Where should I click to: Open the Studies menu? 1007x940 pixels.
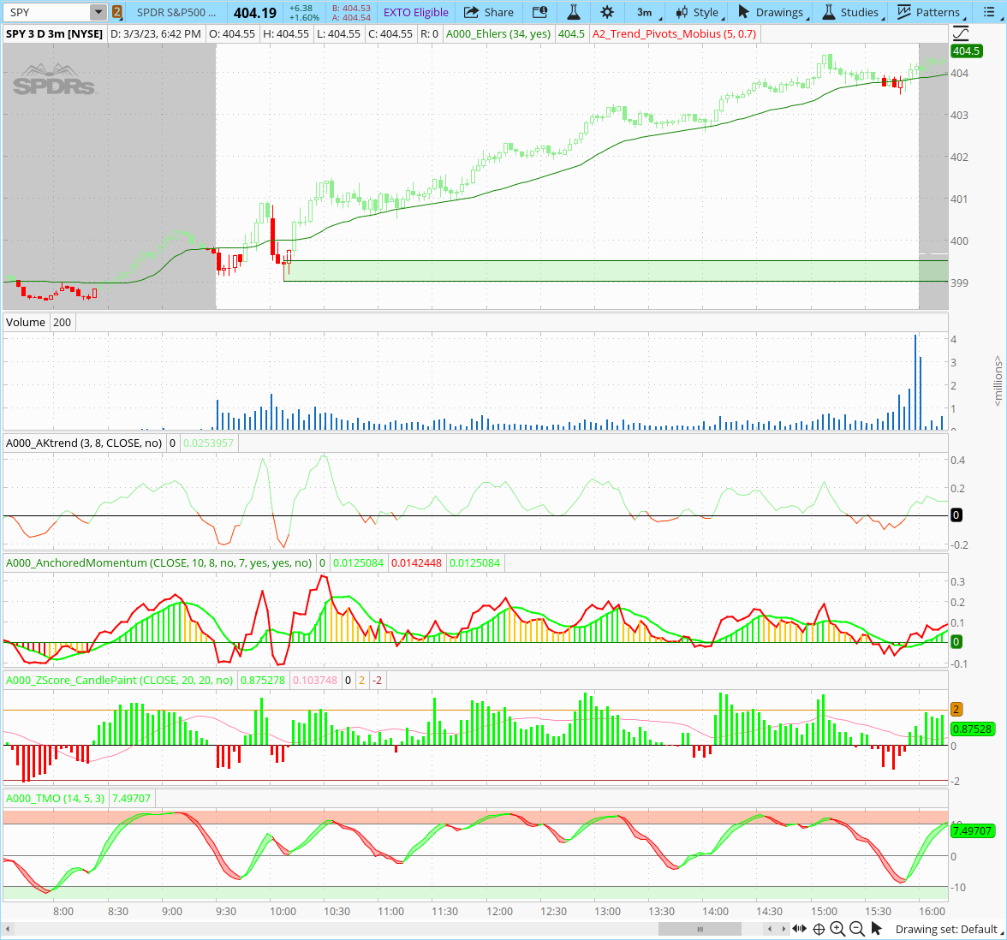(x=850, y=12)
